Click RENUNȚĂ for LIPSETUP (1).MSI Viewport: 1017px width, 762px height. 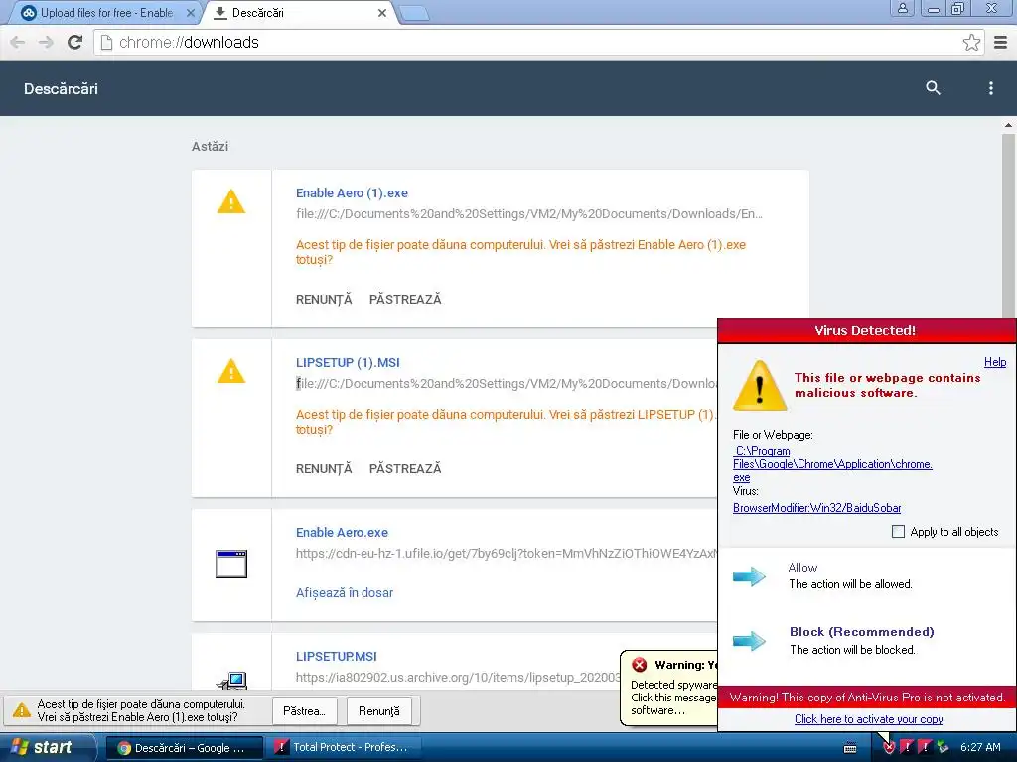tap(324, 468)
